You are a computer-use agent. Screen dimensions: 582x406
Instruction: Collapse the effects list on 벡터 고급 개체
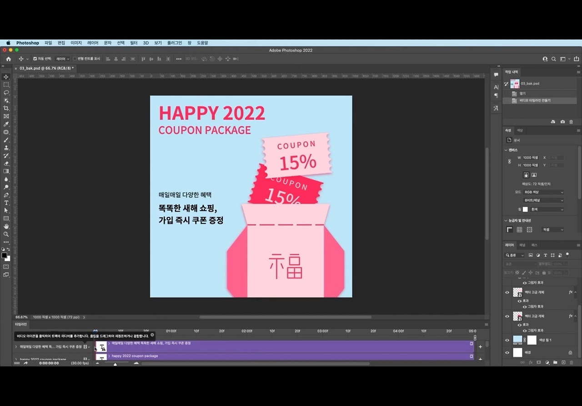click(575, 292)
